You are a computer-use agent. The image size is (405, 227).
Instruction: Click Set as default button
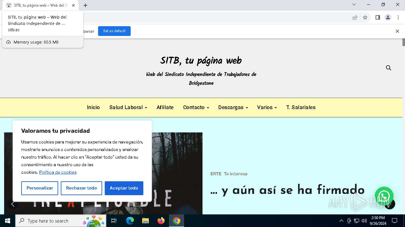pyautogui.click(x=114, y=31)
